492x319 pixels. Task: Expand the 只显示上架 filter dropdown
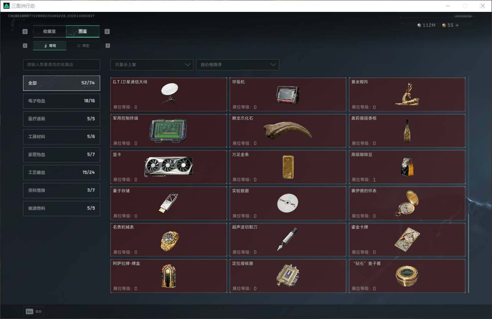click(x=152, y=65)
